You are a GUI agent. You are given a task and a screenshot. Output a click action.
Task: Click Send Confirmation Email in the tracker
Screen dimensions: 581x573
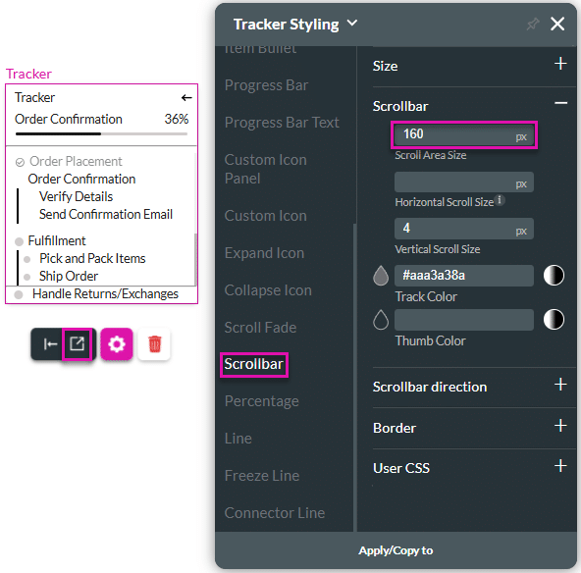coord(106,215)
